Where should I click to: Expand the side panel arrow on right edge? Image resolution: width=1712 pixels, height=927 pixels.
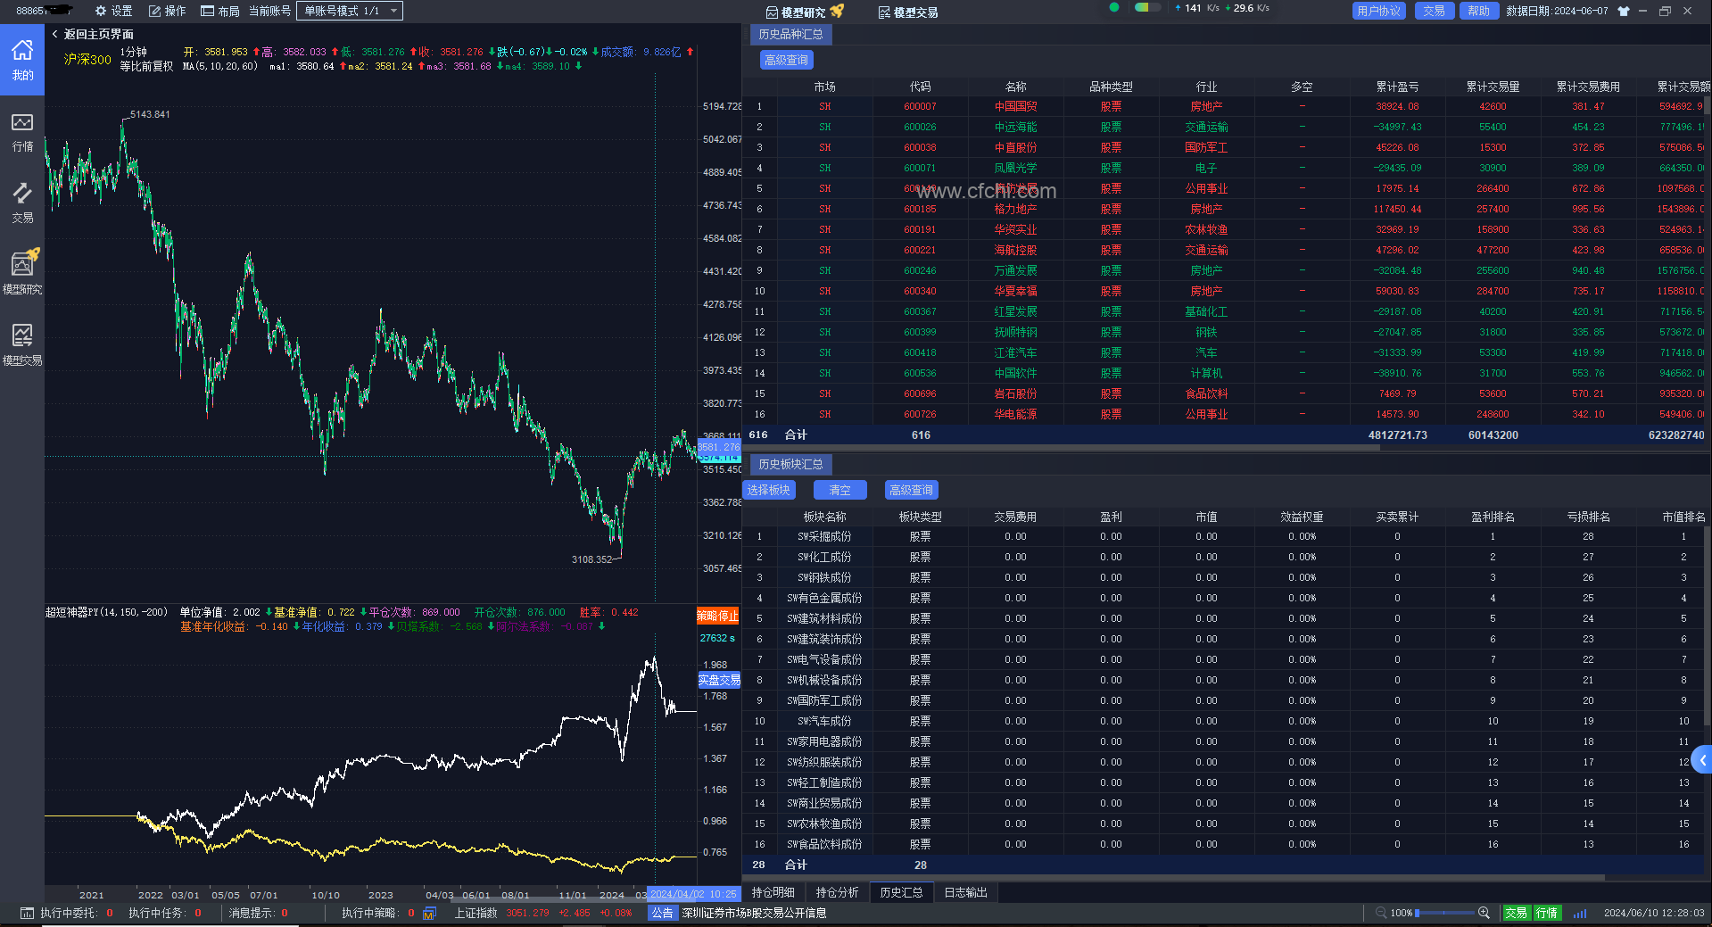click(x=1702, y=760)
